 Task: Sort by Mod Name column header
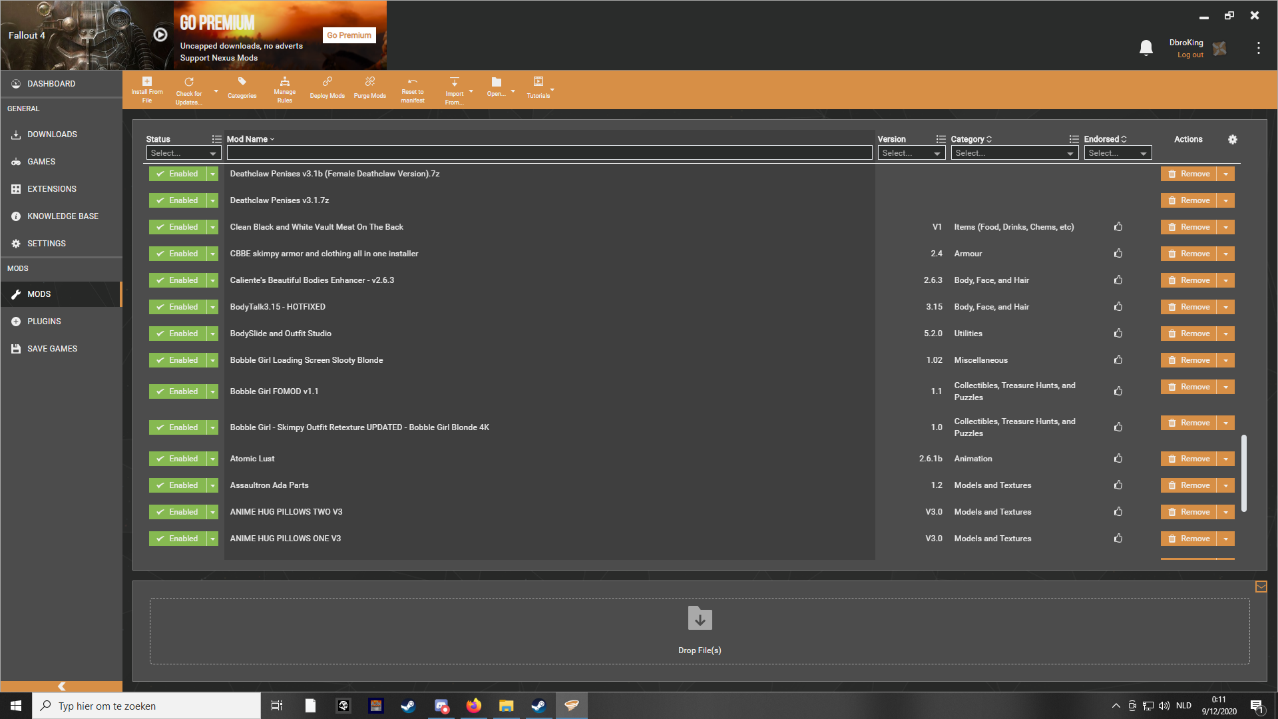(x=250, y=139)
